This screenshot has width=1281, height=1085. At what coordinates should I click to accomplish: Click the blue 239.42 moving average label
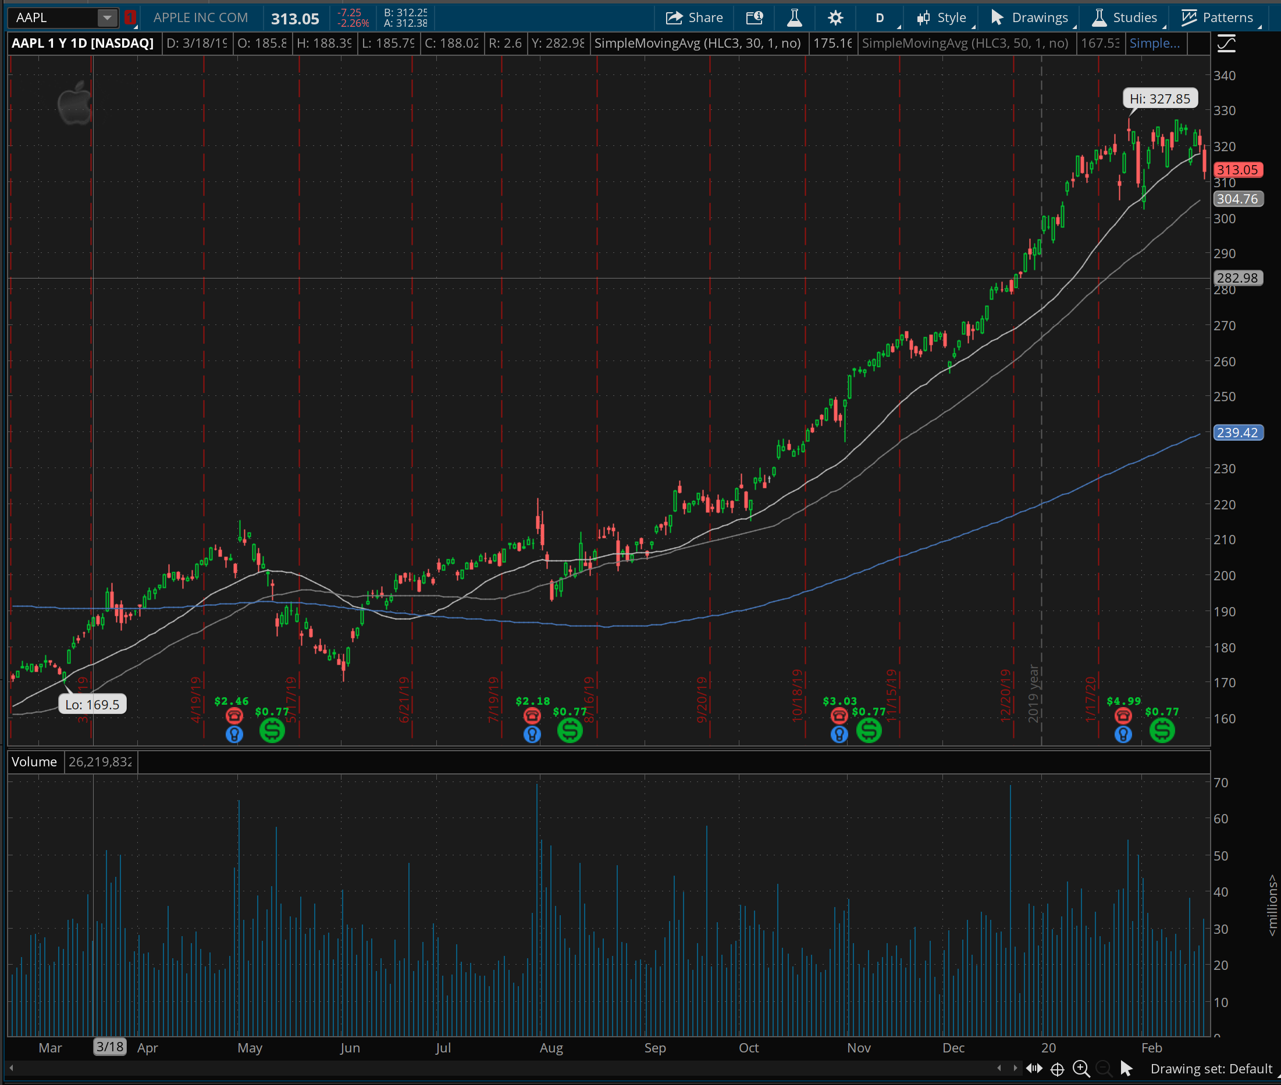(1237, 433)
